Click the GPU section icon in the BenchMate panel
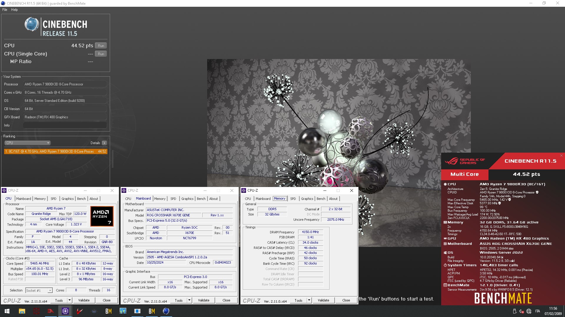The image size is (565, 317). pyautogui.click(x=445, y=239)
